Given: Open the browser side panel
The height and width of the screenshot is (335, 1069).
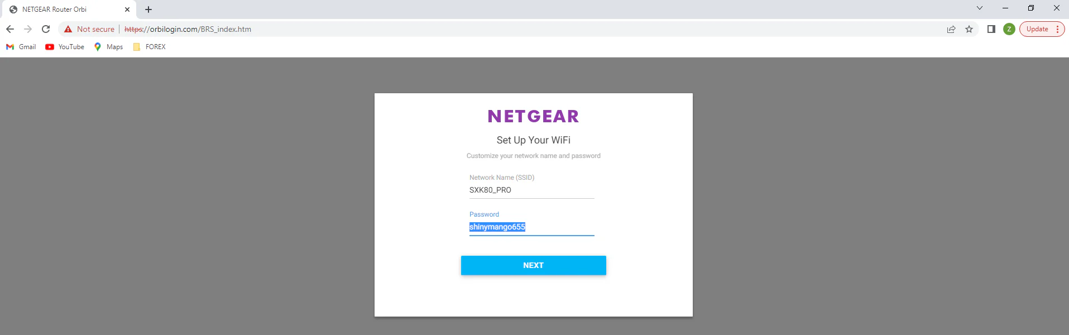Looking at the screenshot, I should tap(991, 29).
